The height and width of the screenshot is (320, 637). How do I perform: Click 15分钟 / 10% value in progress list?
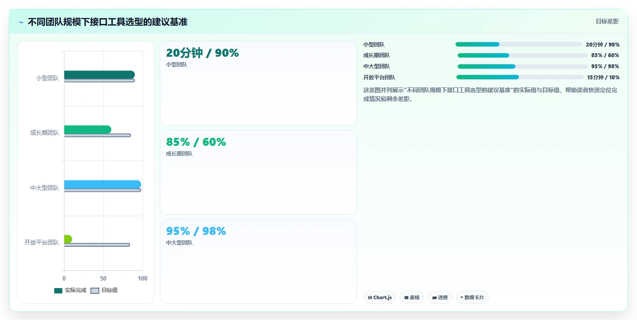pyautogui.click(x=603, y=78)
